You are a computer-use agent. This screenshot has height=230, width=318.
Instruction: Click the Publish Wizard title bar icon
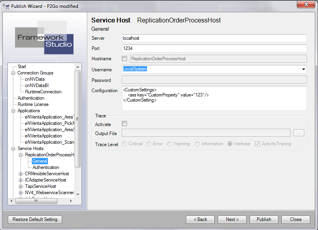point(6,6)
